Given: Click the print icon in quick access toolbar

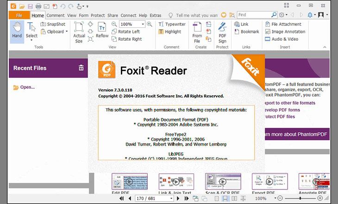Looking at the screenshot, I should pos(38,6).
